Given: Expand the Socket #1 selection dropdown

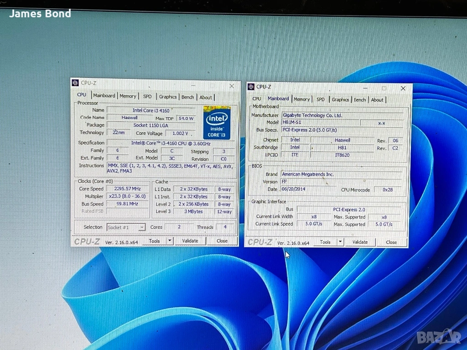Looking at the screenshot, I should click(x=142, y=227).
